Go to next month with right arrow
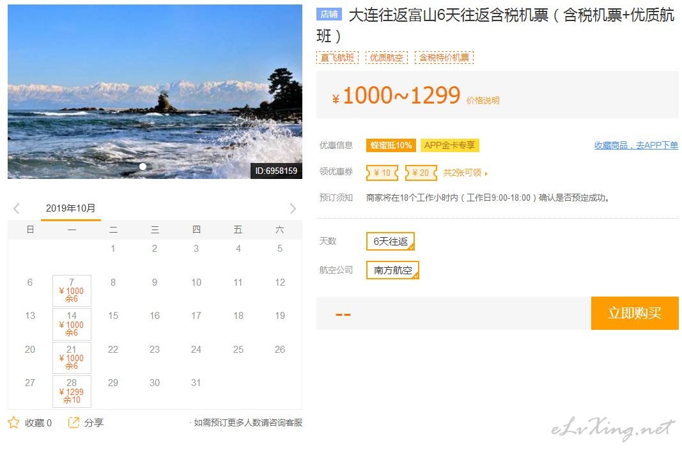682x450 pixels. click(x=293, y=208)
